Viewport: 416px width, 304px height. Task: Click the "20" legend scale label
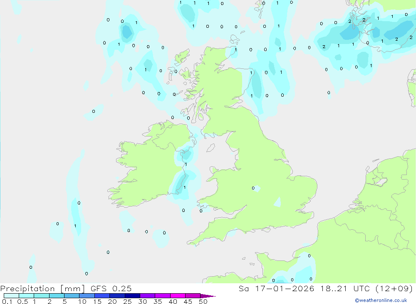coord(112,302)
